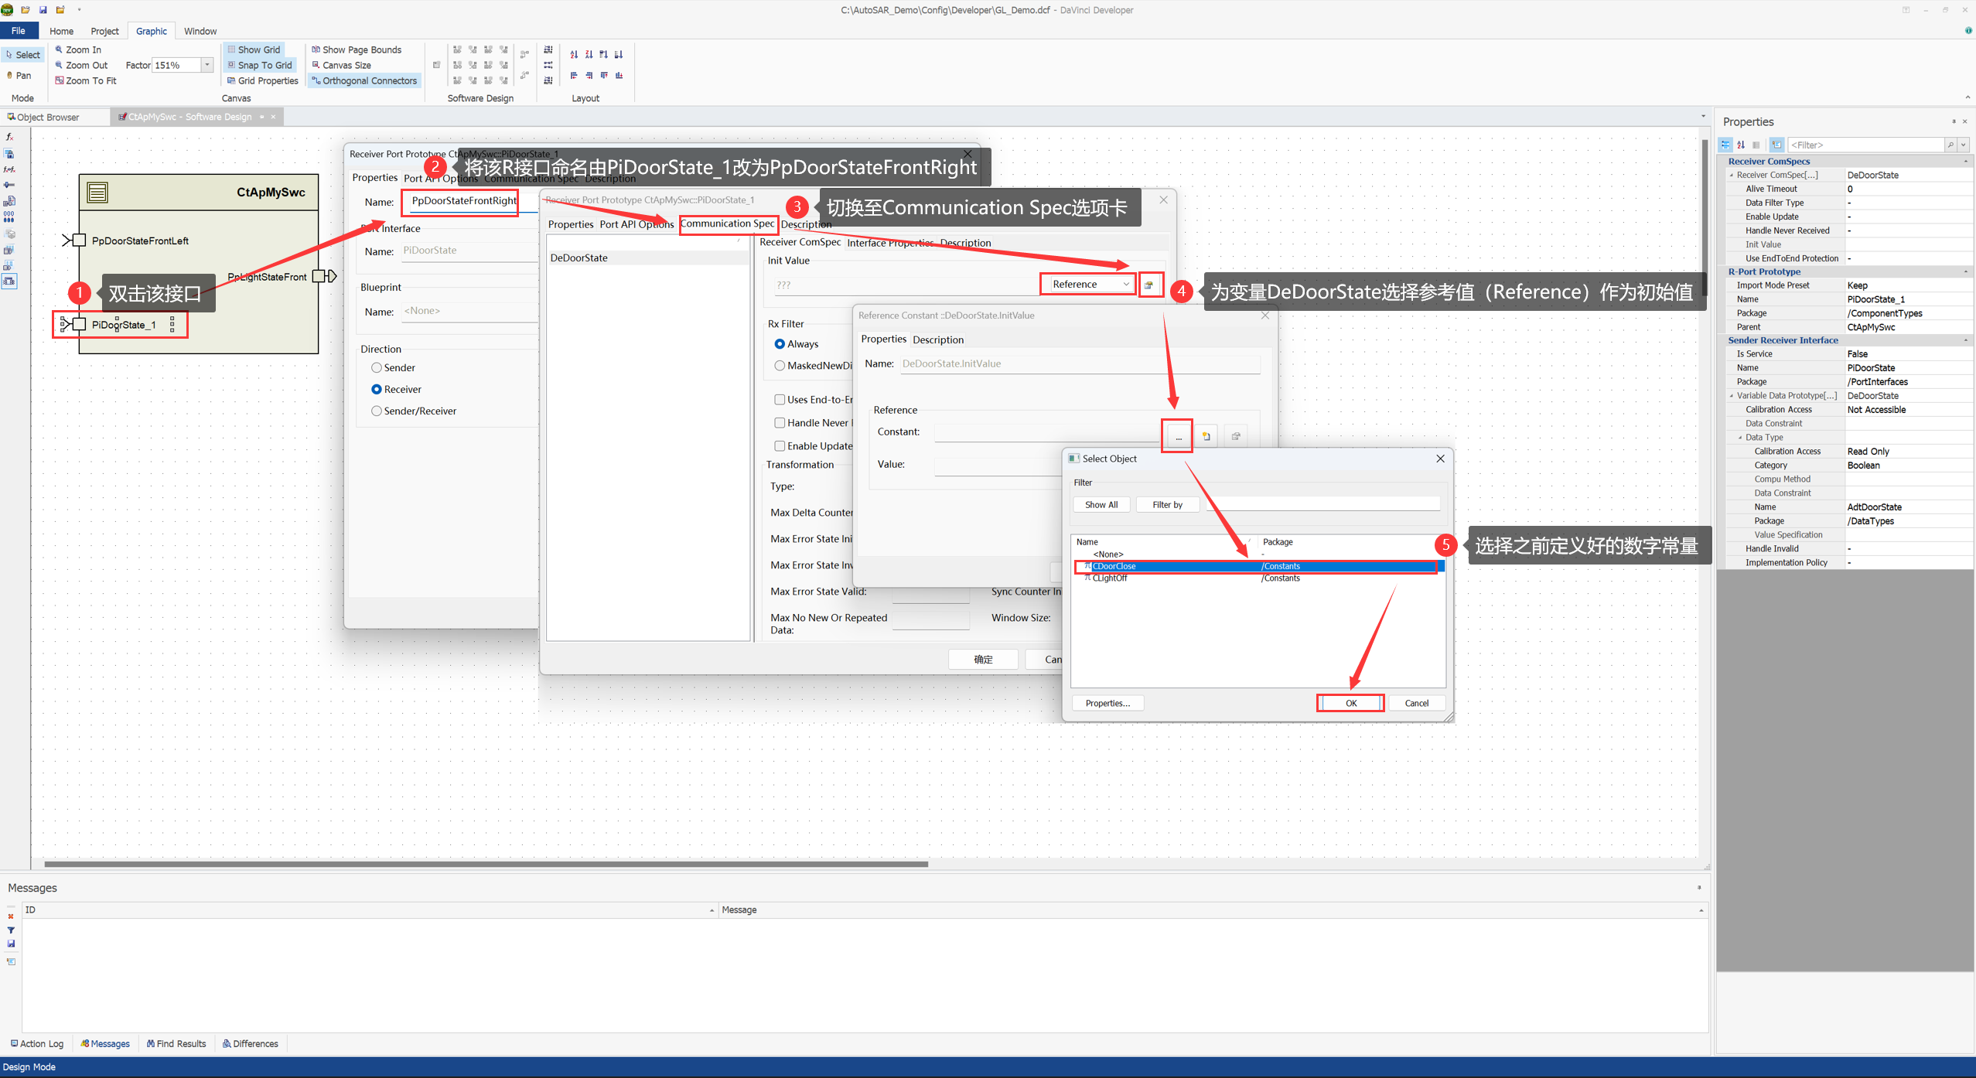Select CLightOff constant in the list
This screenshot has height=1078, width=1976.
click(1110, 578)
